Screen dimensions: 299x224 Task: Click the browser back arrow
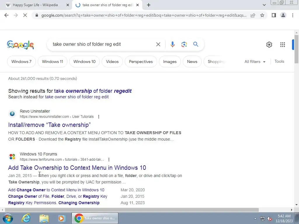6,15
